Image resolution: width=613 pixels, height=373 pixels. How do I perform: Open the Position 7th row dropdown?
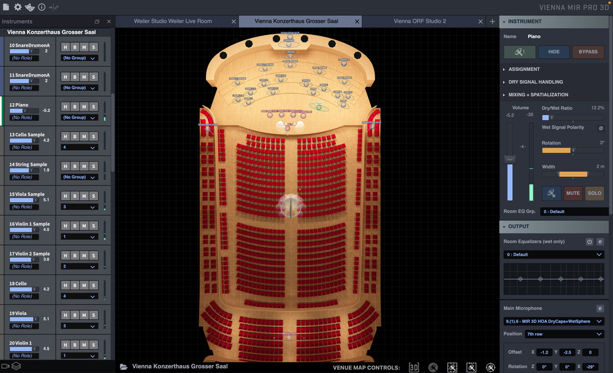[x=564, y=334]
